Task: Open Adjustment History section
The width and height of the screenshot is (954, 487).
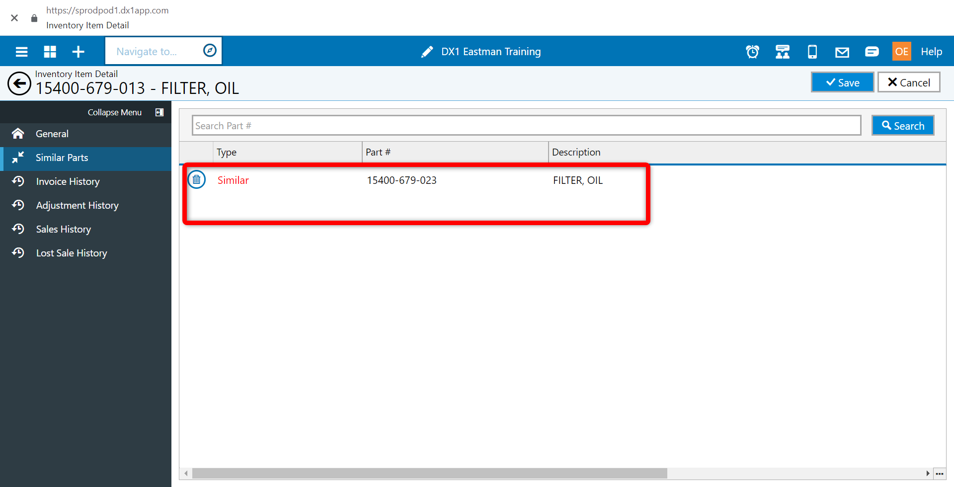Action: tap(85, 205)
